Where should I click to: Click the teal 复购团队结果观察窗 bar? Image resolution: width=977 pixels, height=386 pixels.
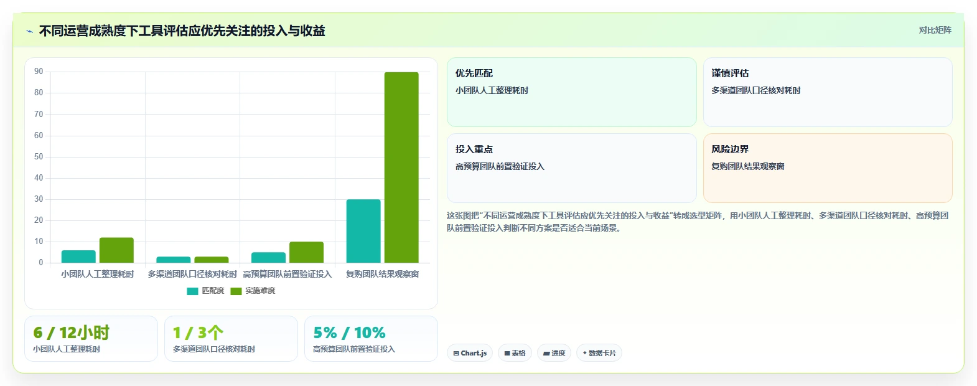click(x=363, y=231)
